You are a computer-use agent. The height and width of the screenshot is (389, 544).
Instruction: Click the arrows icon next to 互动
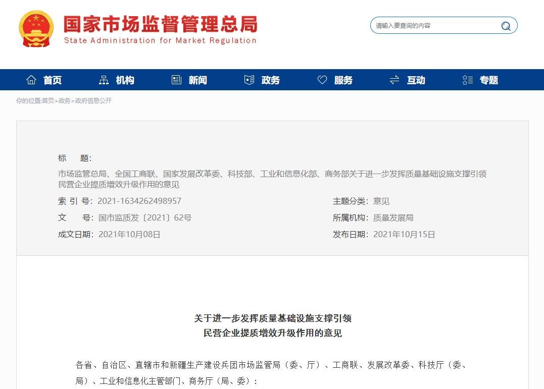pos(394,79)
